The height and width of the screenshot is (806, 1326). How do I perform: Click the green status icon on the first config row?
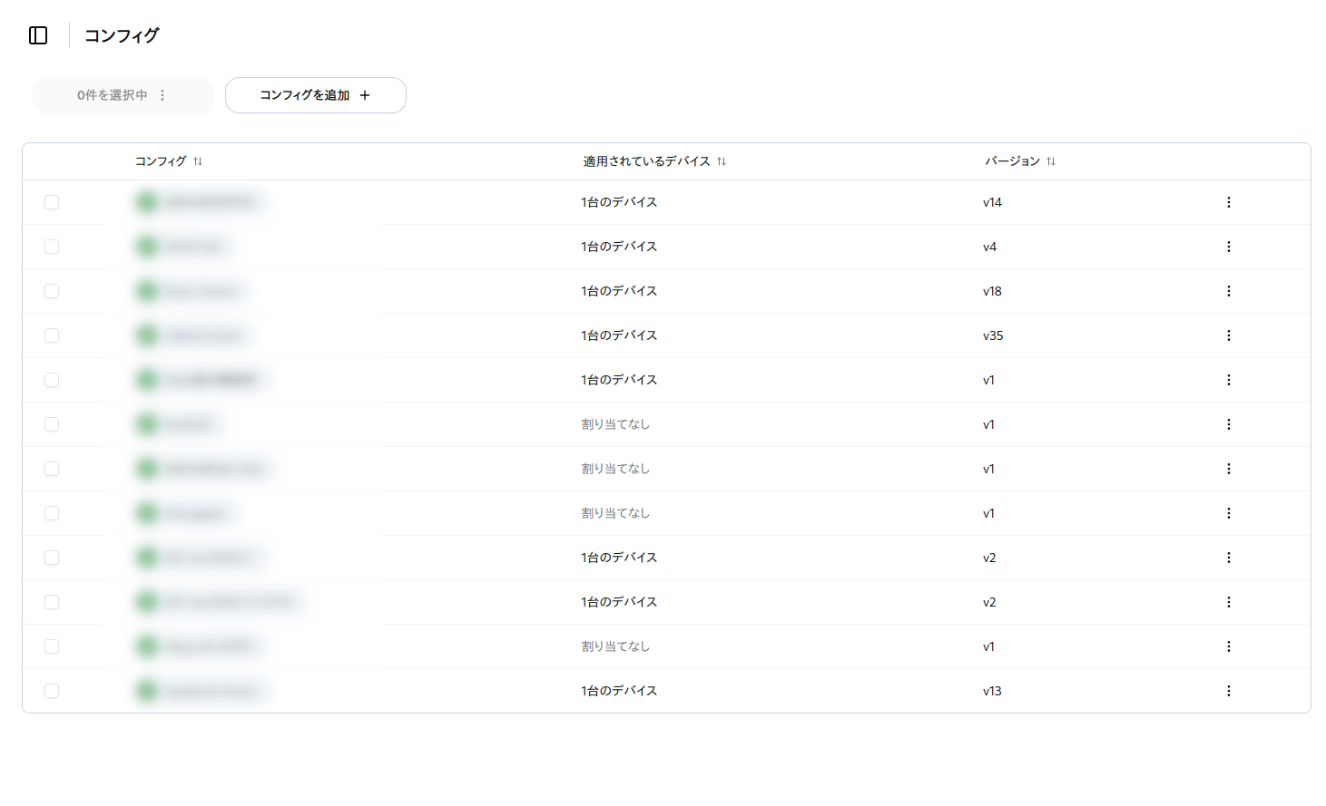click(x=146, y=201)
